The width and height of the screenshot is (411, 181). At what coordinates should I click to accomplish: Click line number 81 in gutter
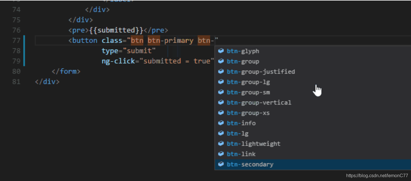pos(16,82)
